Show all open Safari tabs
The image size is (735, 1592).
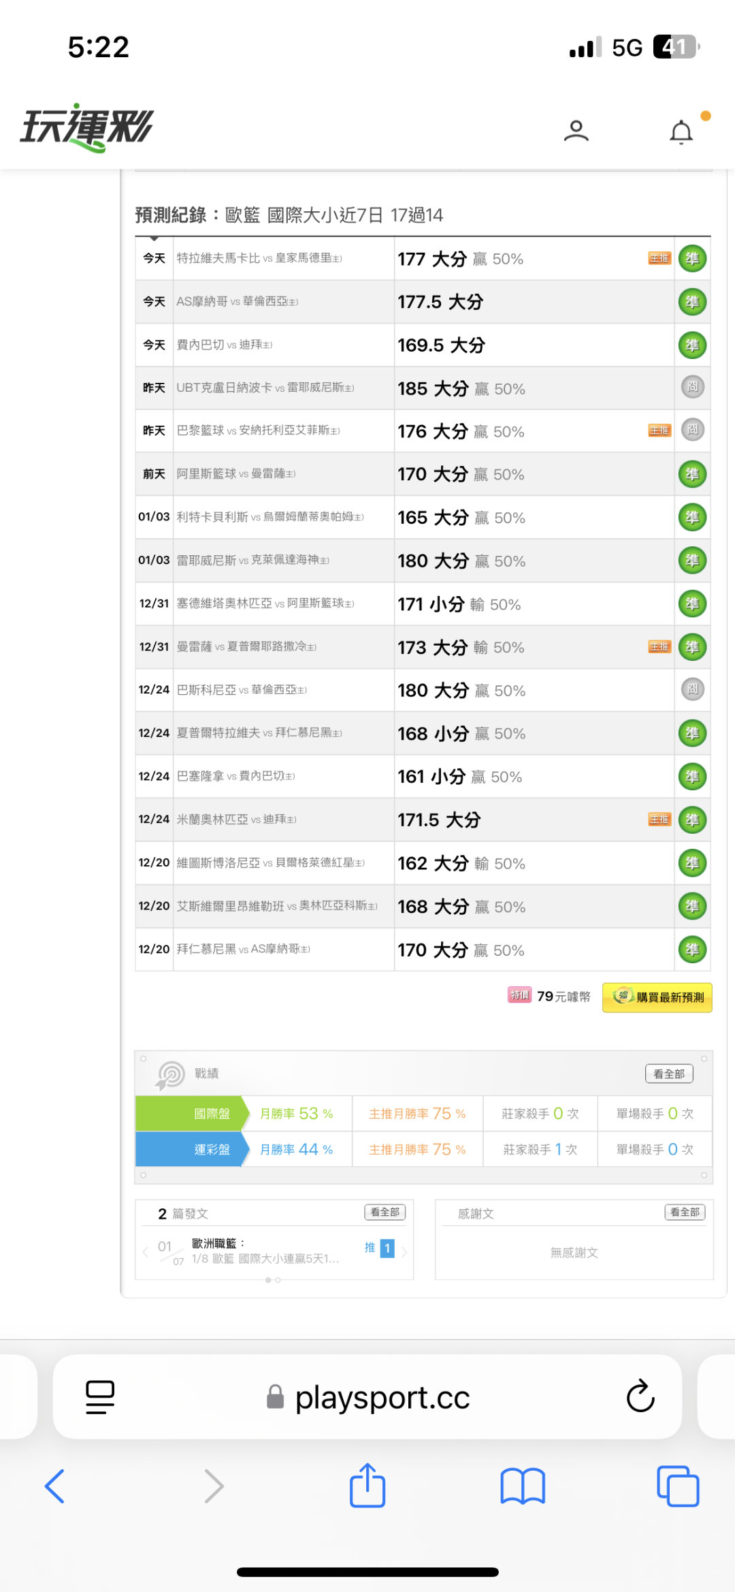678,1486
